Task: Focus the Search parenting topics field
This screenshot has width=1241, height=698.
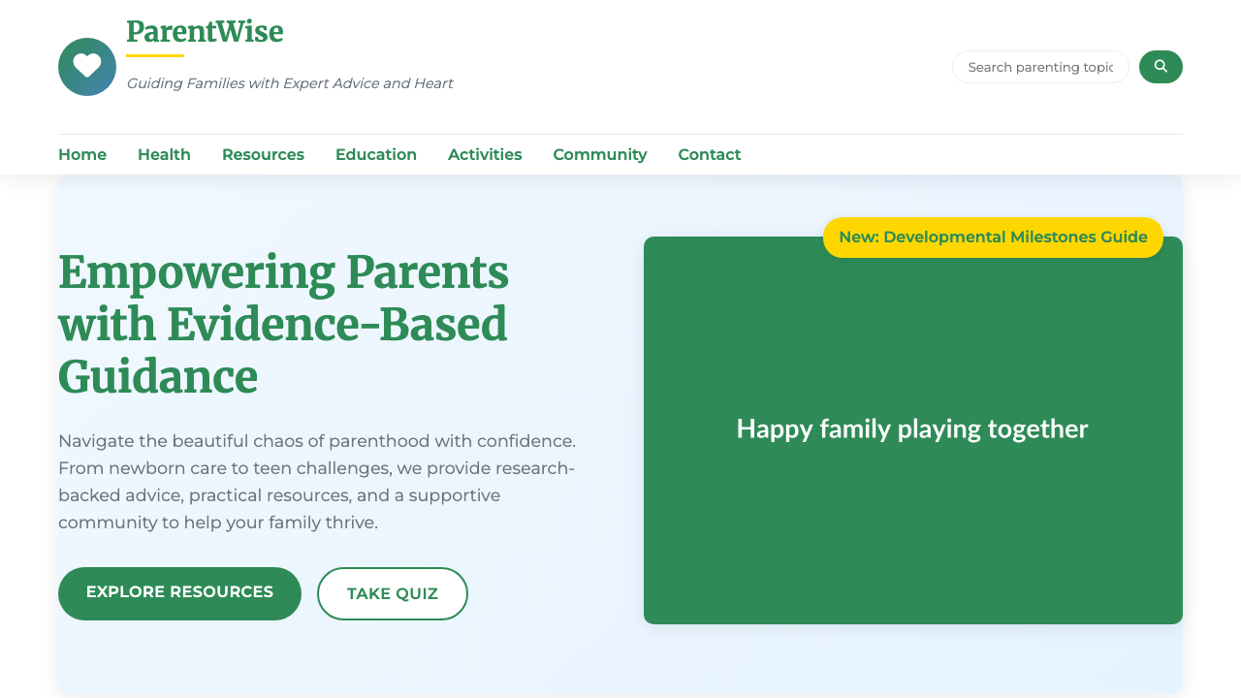Action: coord(1040,67)
